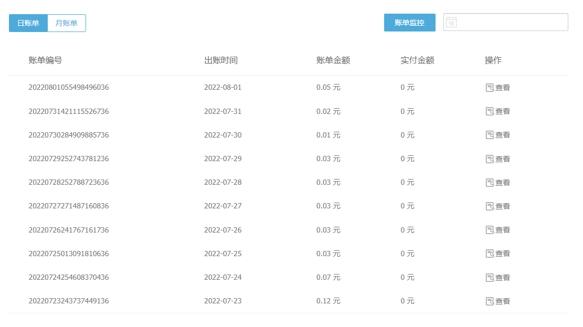Select bill number 20220728252788723636
Screen dimensions: 583x327
(68, 182)
